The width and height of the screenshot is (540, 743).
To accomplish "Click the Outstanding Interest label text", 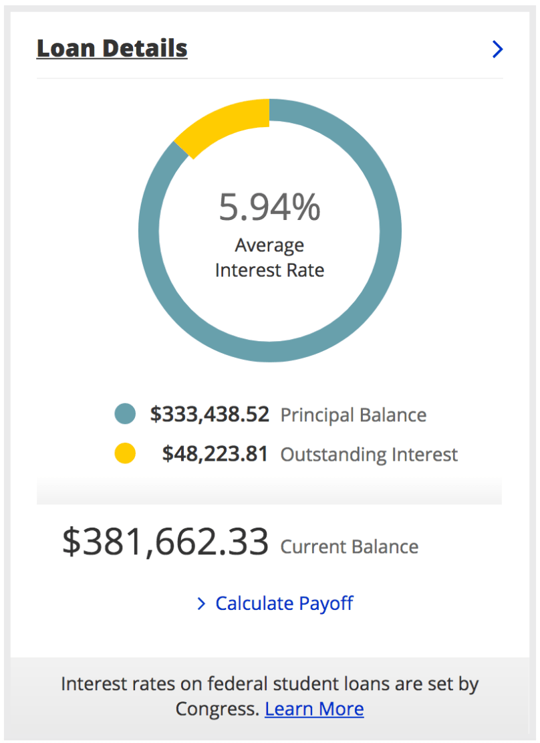I will (x=369, y=455).
